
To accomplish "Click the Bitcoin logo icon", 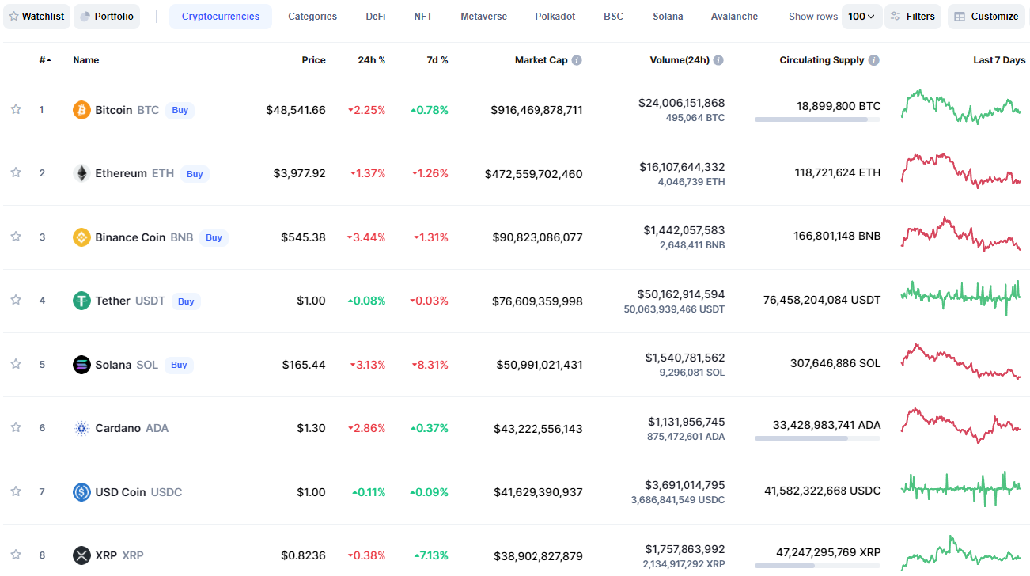I will coord(81,110).
